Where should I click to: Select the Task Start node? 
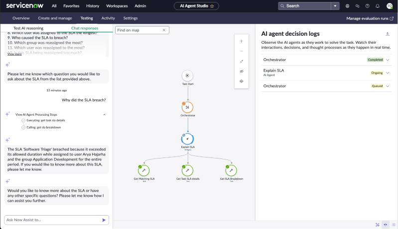(187, 76)
